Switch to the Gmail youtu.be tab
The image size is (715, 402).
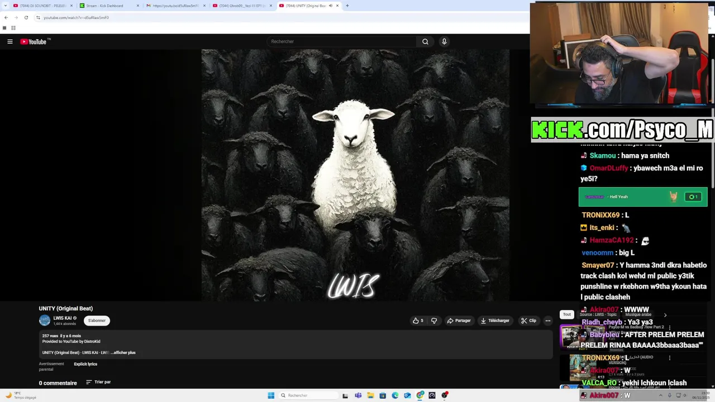coord(176,6)
